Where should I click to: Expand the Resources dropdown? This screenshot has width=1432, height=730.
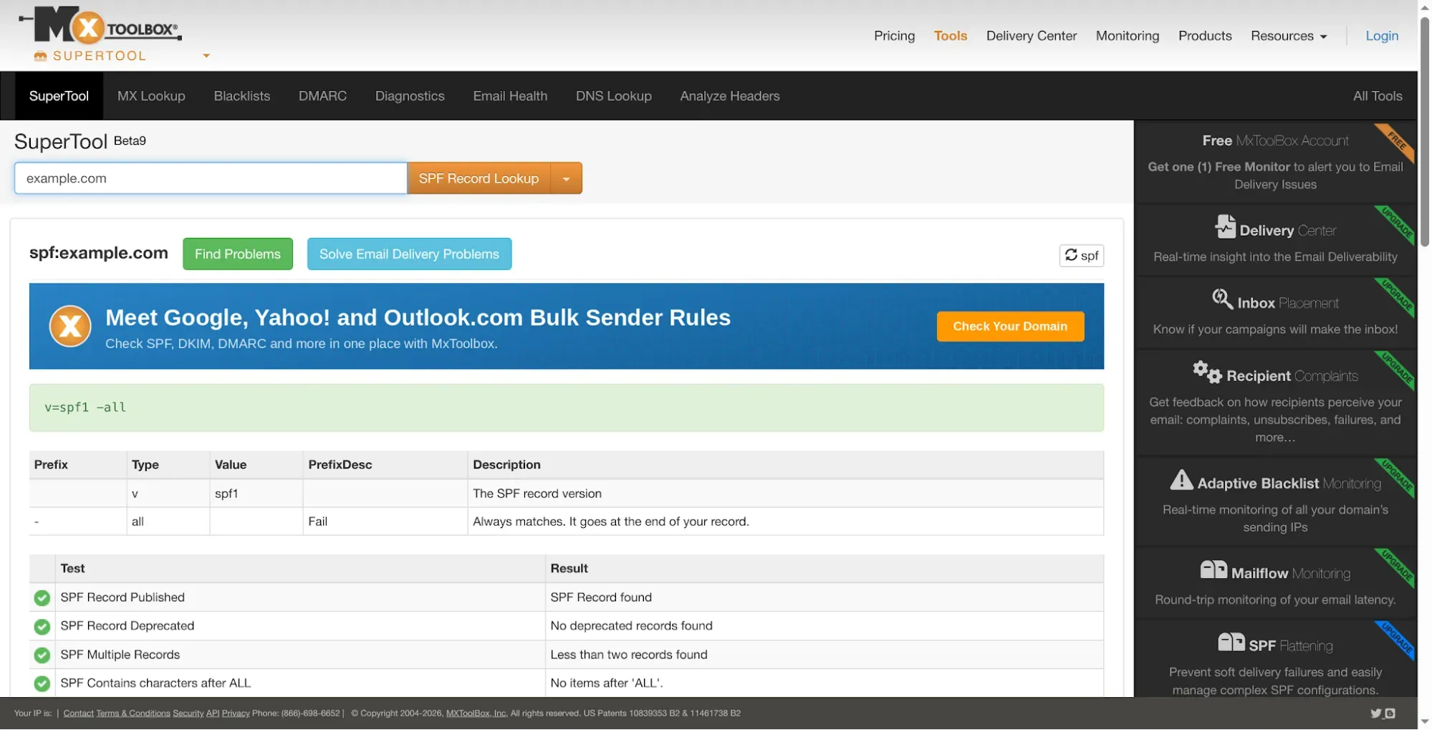[x=1288, y=36]
